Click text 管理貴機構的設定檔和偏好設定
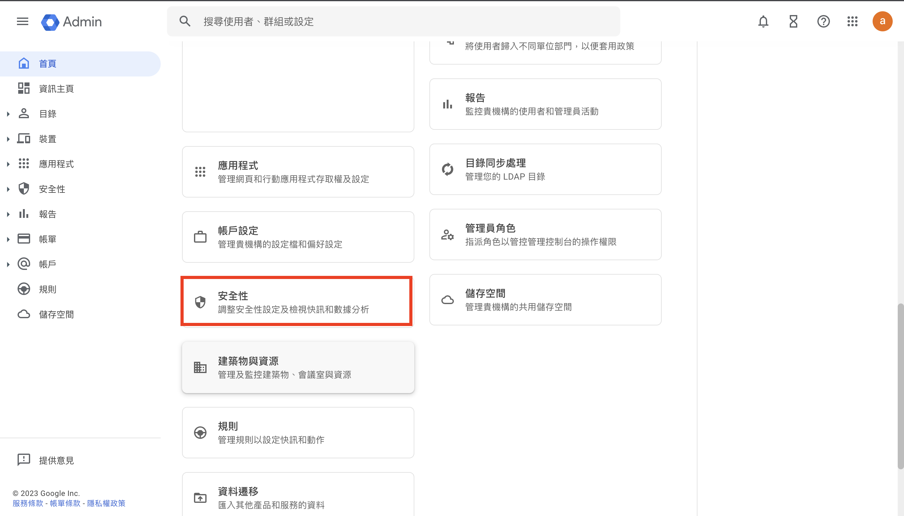The width and height of the screenshot is (904, 516). pyautogui.click(x=280, y=244)
